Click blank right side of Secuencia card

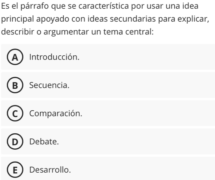[x=157, y=85]
